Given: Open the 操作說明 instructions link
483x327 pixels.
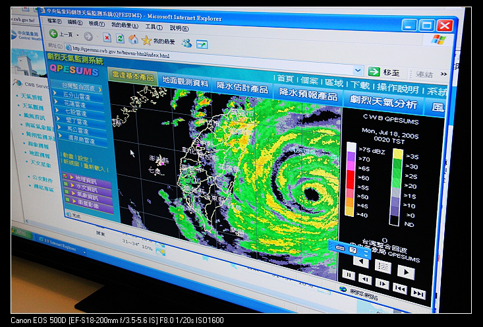Looking at the screenshot, I should (x=397, y=89).
